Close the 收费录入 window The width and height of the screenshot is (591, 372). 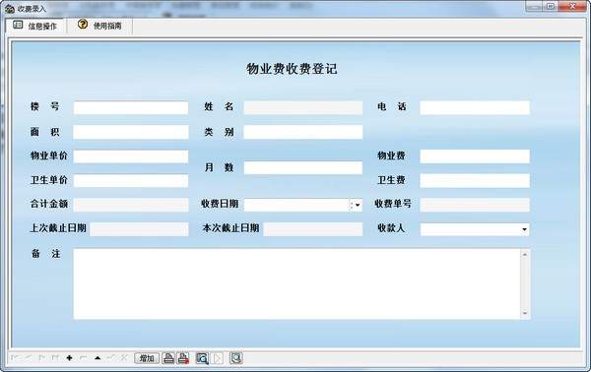572,7
